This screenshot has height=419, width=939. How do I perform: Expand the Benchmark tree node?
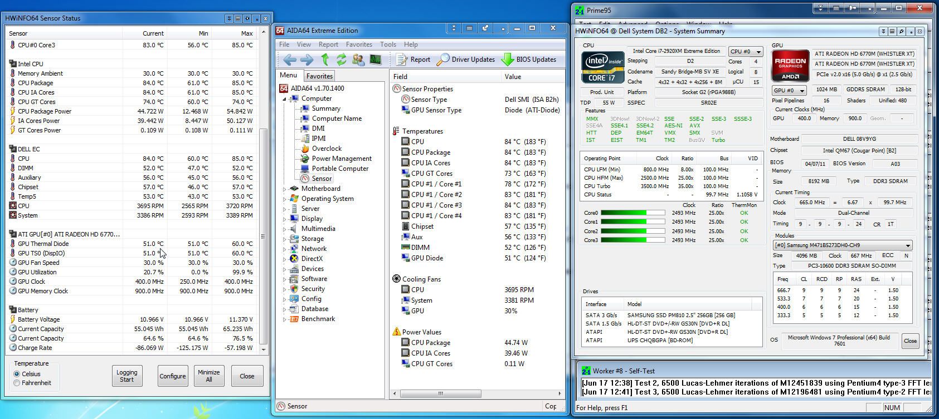tap(284, 319)
